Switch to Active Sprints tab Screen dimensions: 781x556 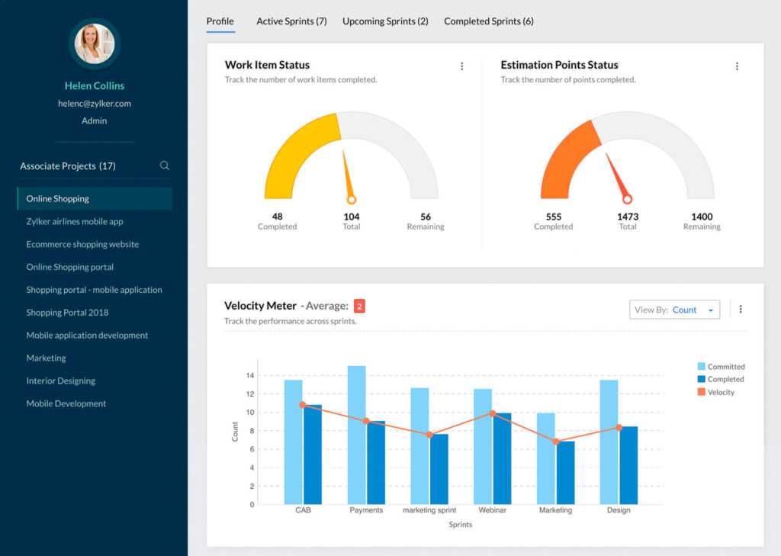(291, 21)
